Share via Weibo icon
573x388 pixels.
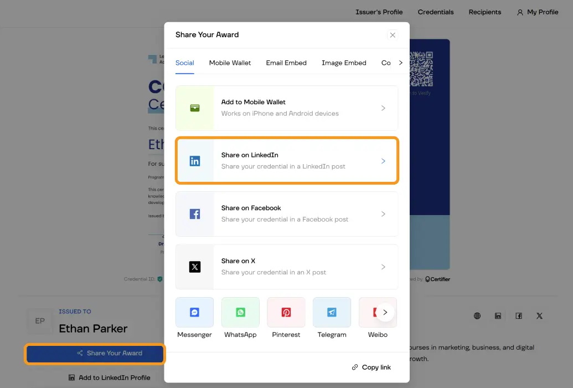click(x=374, y=312)
